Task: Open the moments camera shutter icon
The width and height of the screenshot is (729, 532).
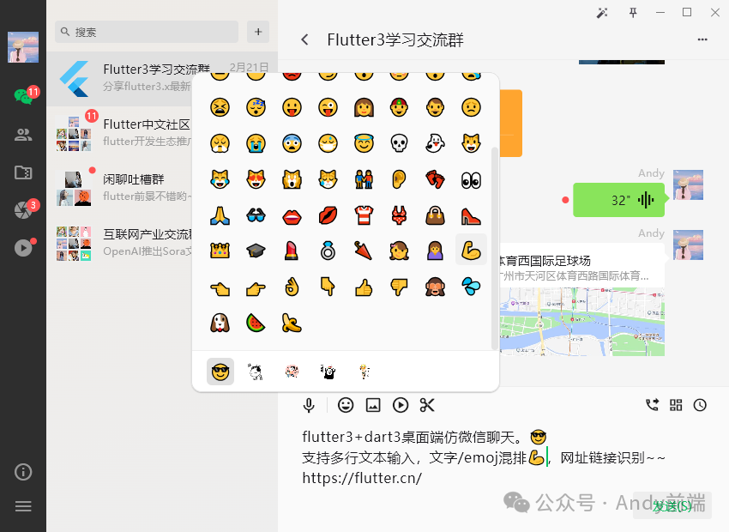Action: pos(23,210)
